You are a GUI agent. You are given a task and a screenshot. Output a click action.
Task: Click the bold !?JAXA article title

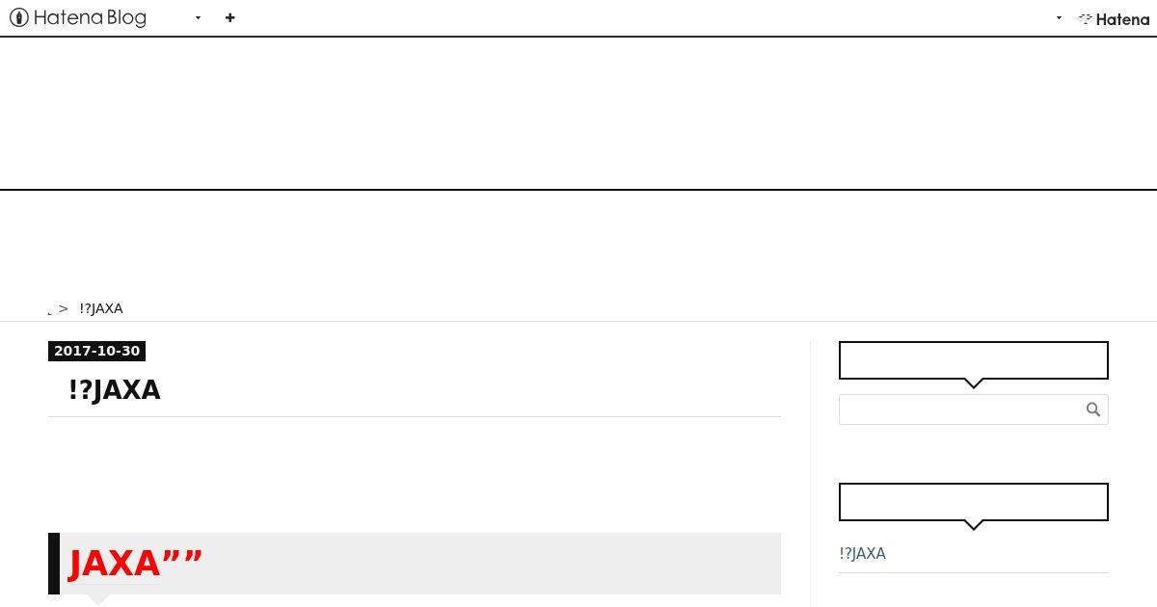coord(114,390)
